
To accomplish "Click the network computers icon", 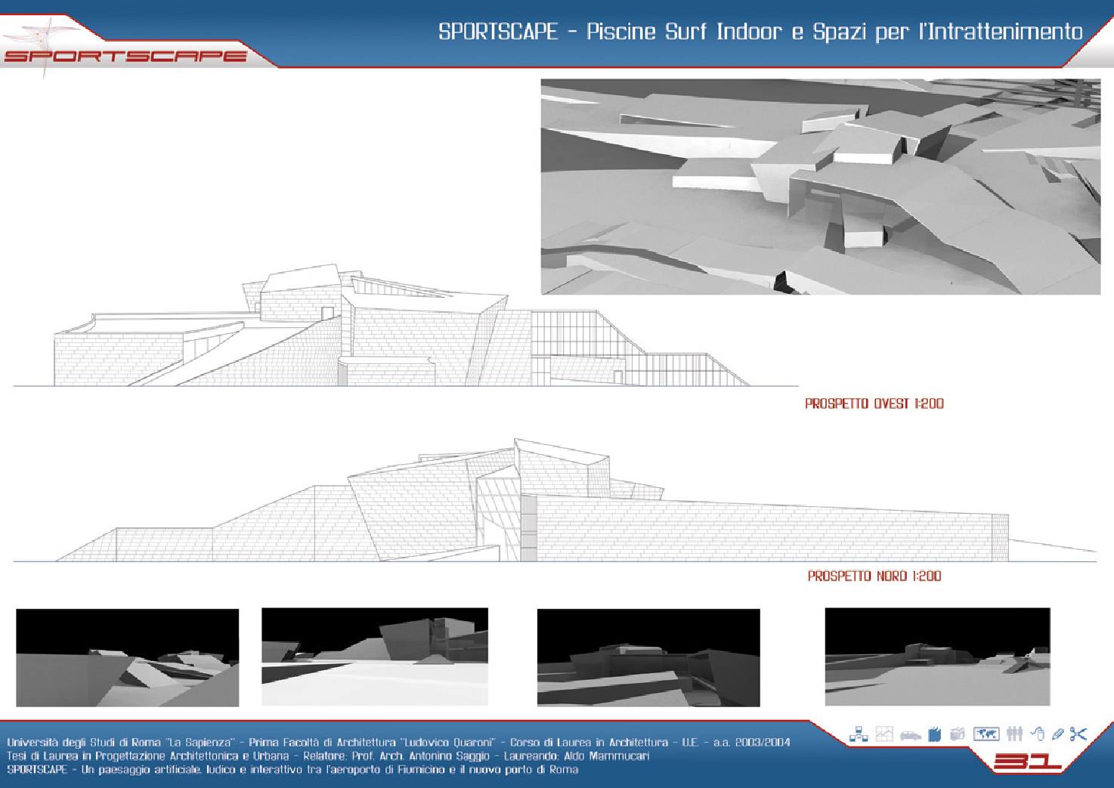I will [859, 734].
